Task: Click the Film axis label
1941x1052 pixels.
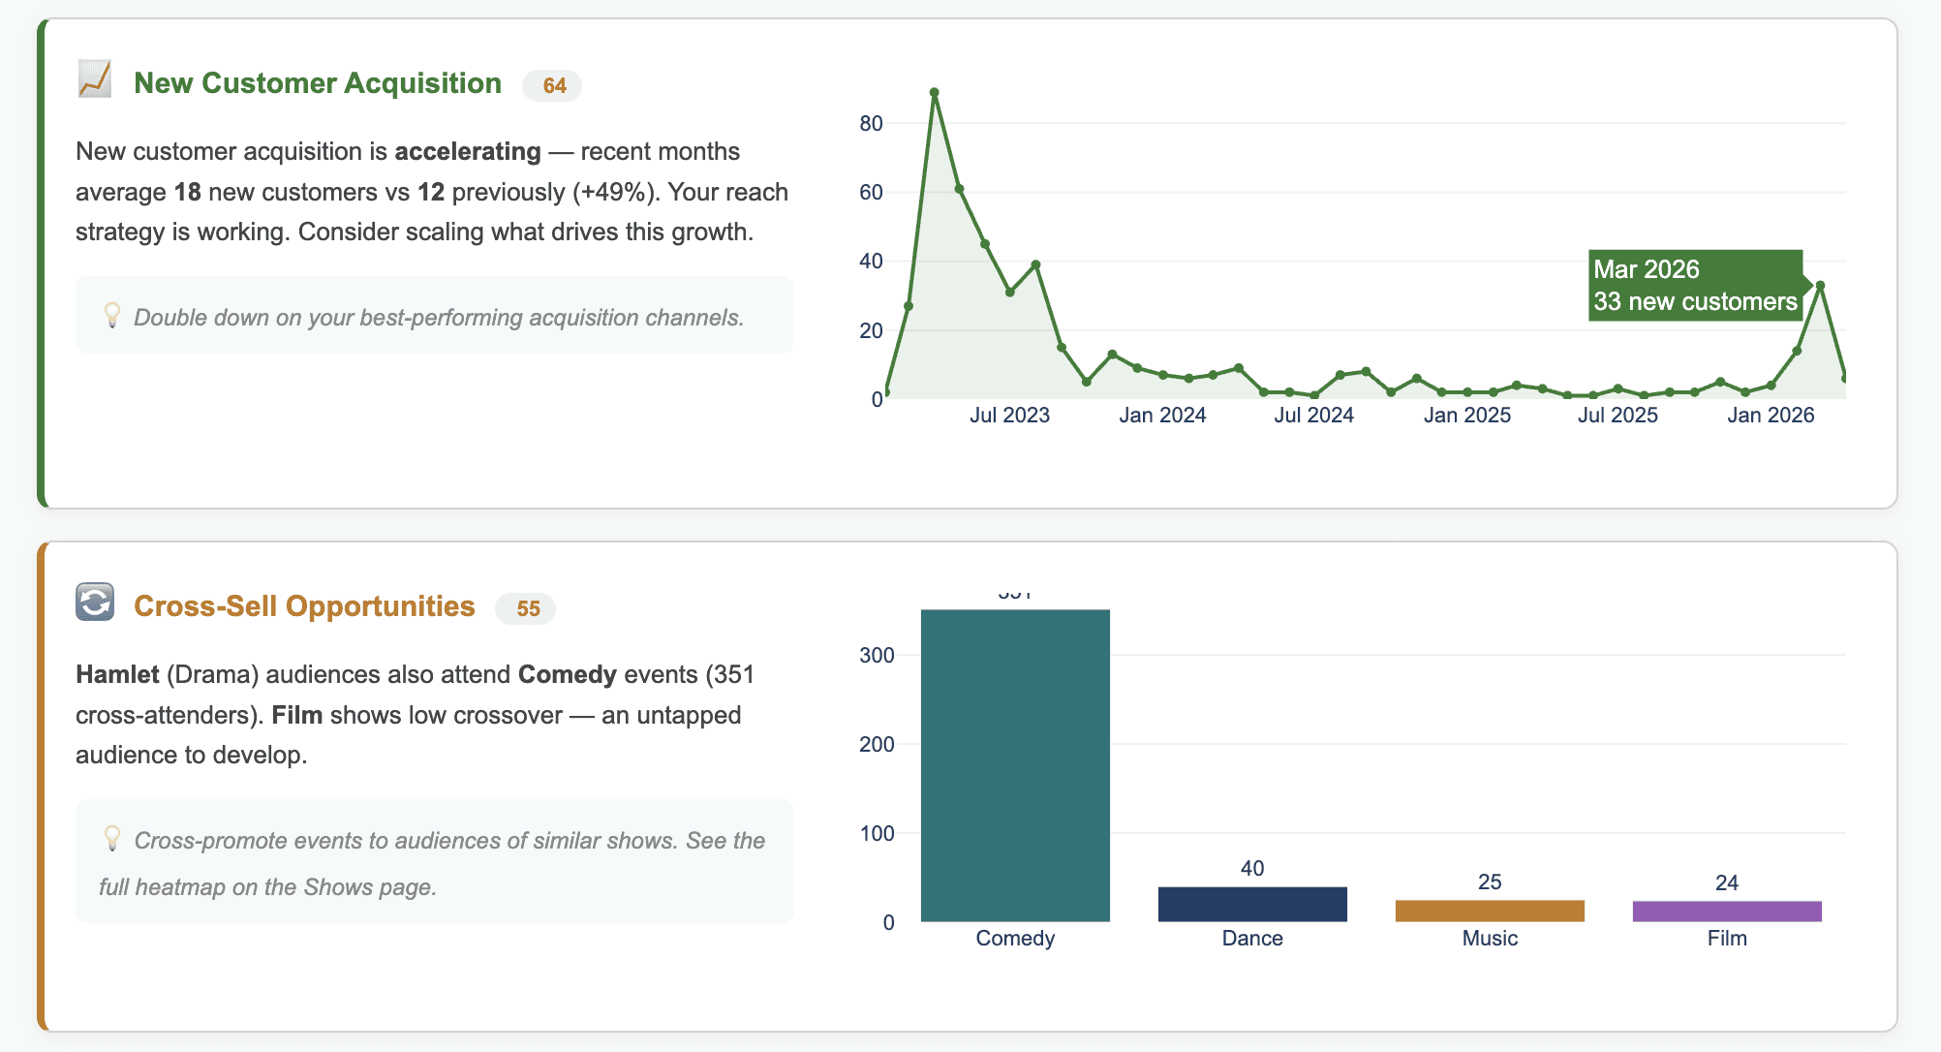Action: (x=1727, y=938)
